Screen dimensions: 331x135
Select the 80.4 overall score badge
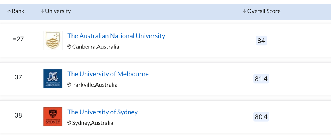point(261,117)
